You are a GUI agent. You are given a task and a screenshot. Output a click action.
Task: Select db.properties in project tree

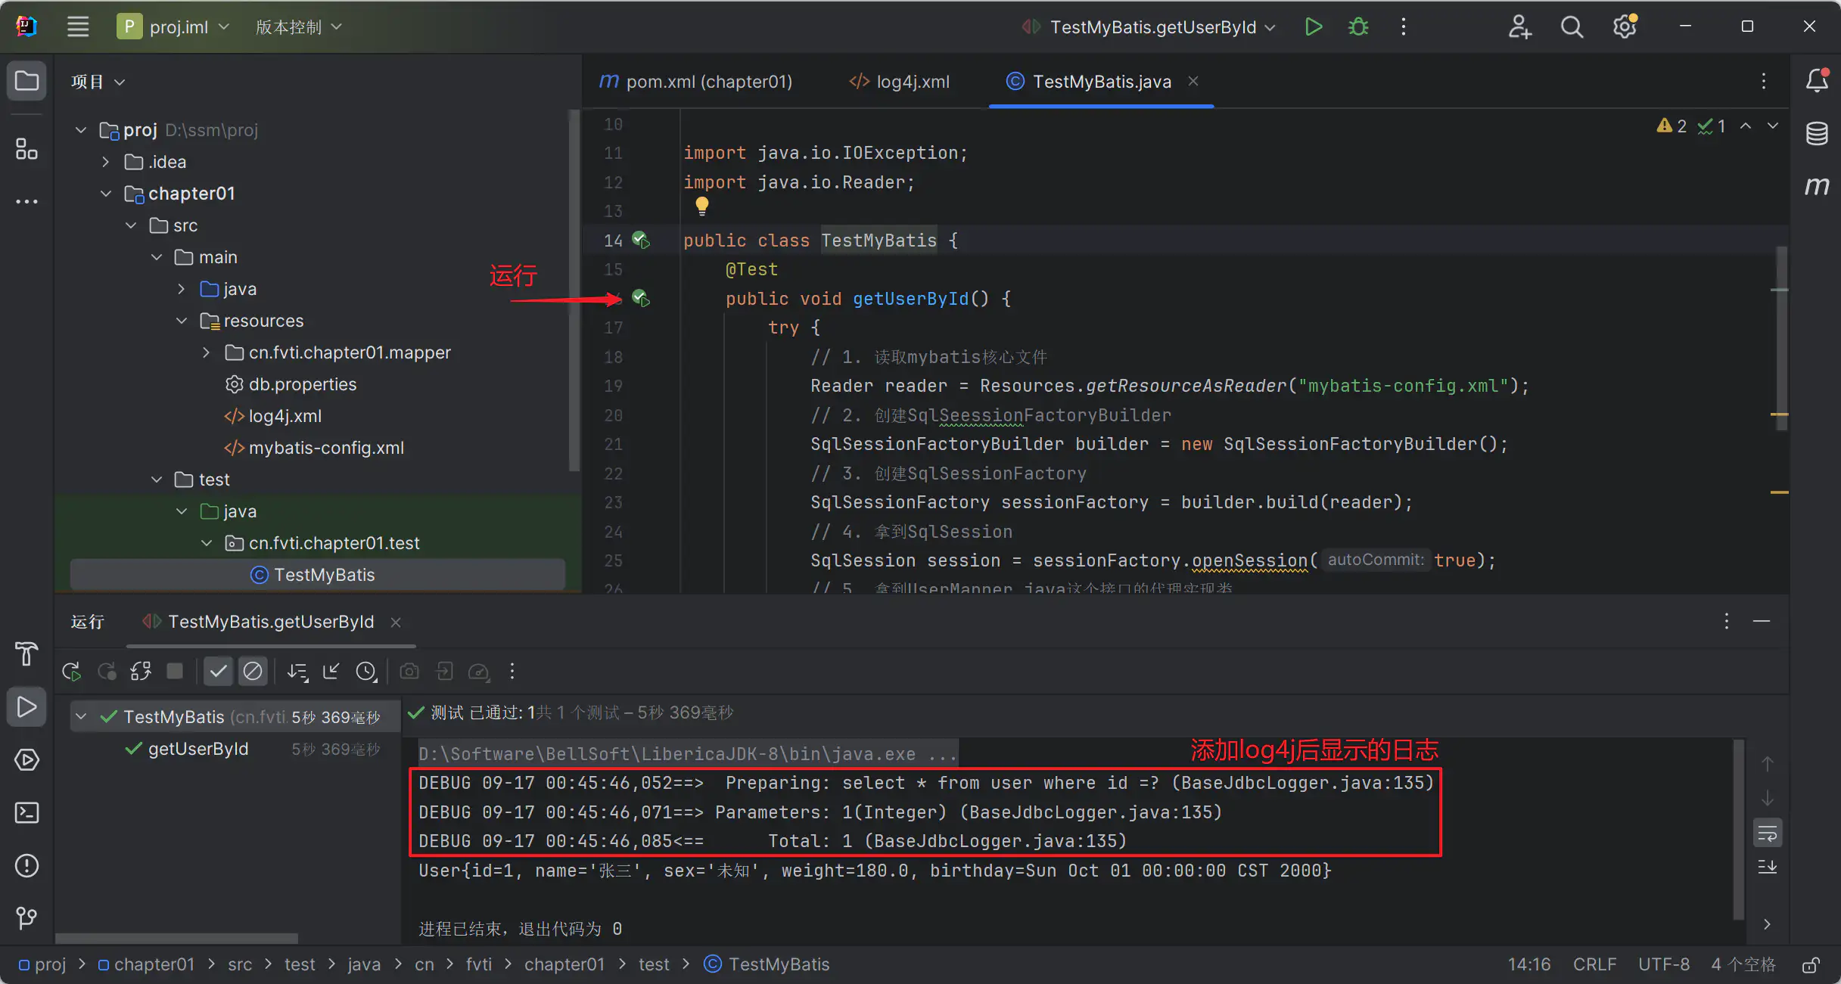[303, 384]
